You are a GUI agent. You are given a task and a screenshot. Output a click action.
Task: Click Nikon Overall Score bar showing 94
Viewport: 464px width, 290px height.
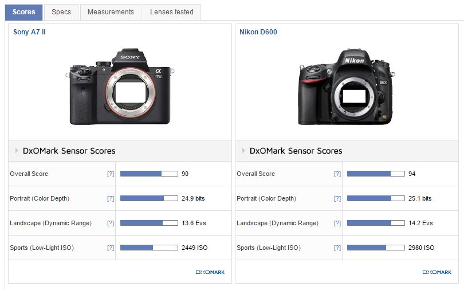pos(376,174)
